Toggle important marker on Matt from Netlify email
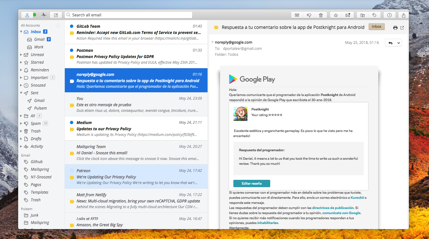 [x=72, y=201]
